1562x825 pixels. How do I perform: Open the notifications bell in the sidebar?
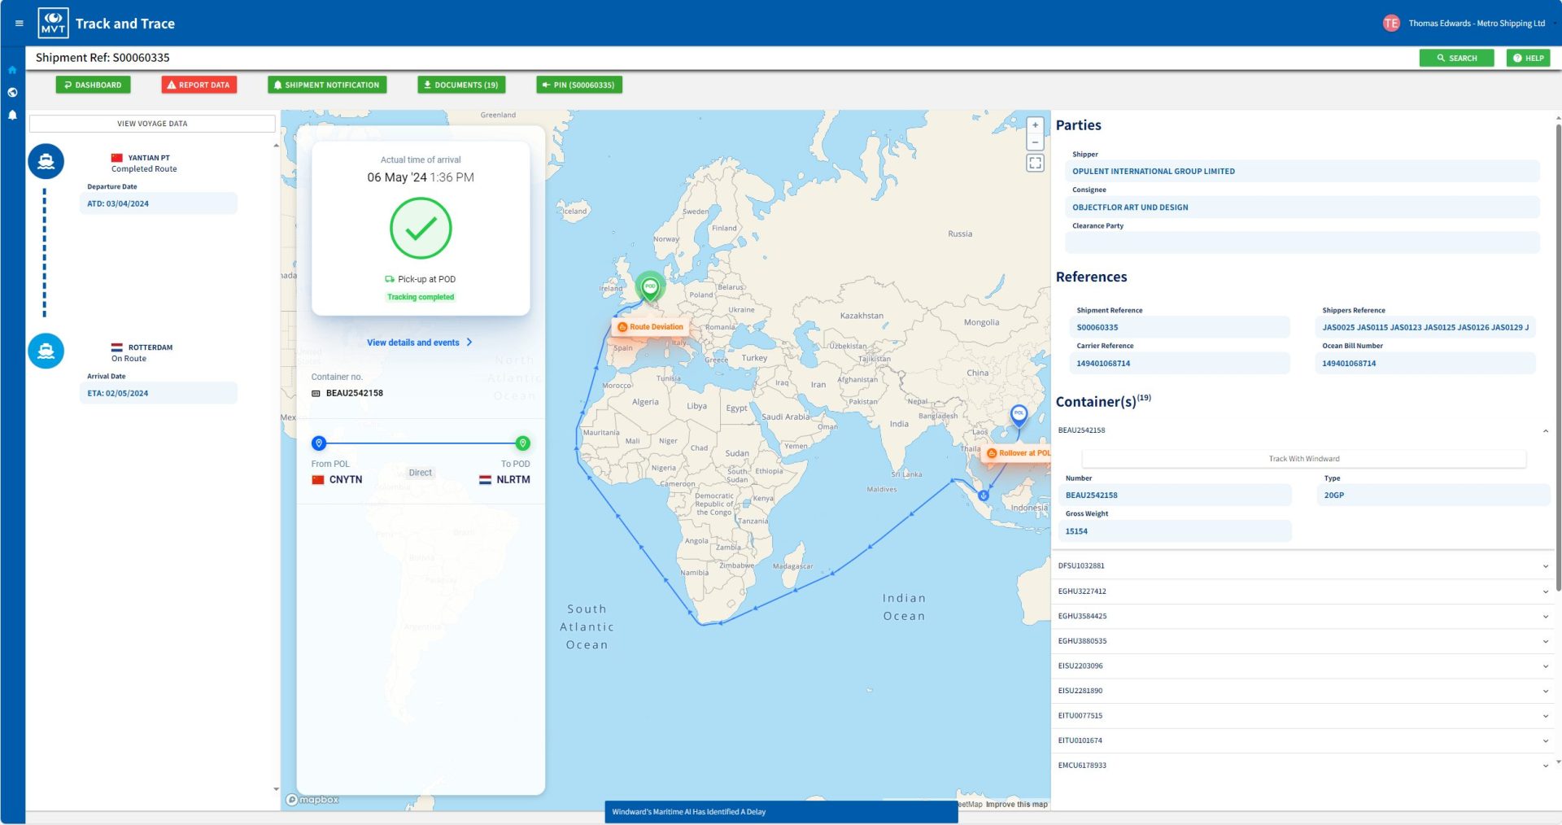[x=12, y=116]
